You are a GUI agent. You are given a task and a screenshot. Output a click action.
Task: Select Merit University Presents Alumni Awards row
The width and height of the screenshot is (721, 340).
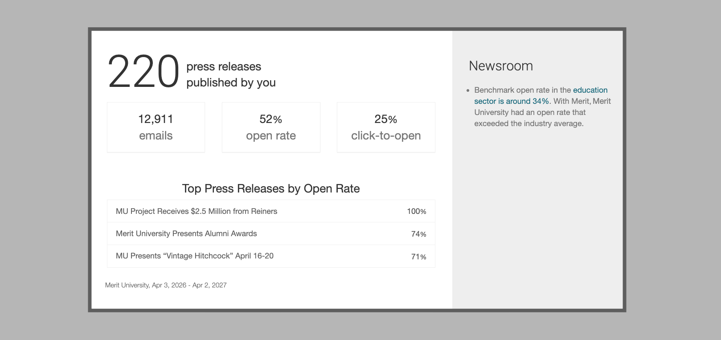[186, 233]
